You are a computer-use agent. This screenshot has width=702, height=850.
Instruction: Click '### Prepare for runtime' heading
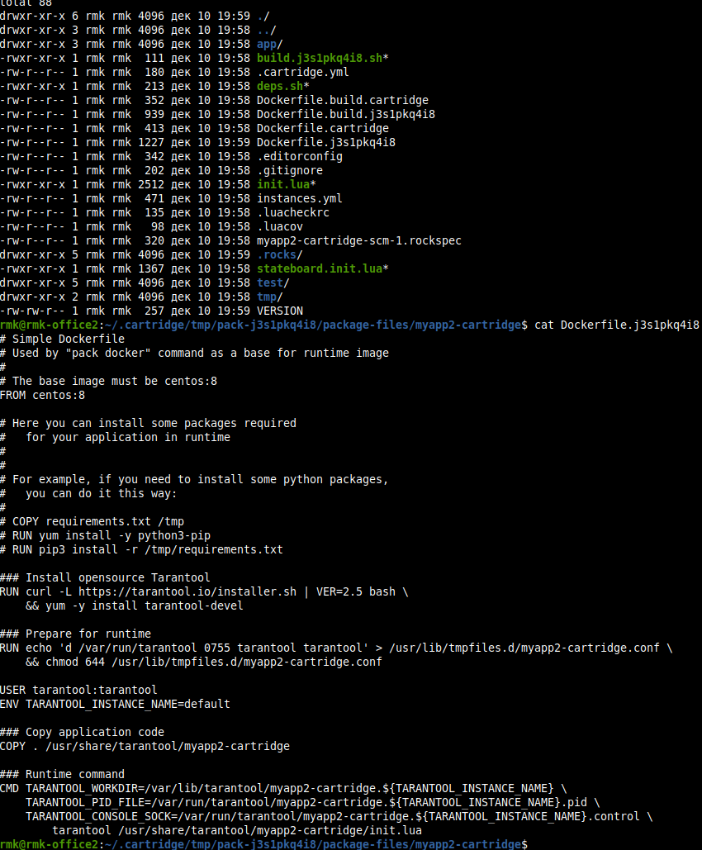coord(75,634)
